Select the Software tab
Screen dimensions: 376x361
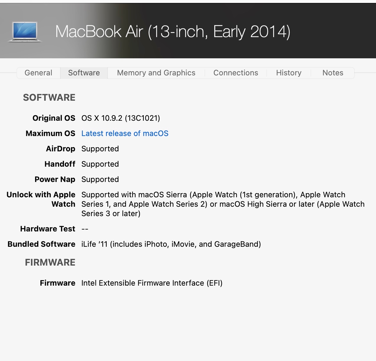coord(84,73)
